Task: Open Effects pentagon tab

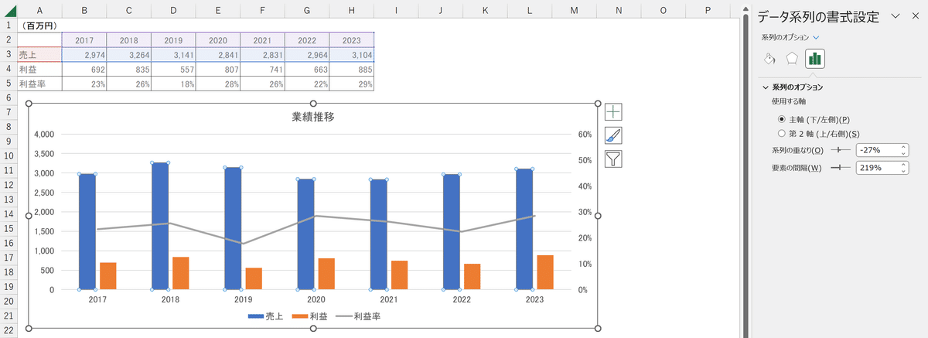Action: click(x=792, y=58)
